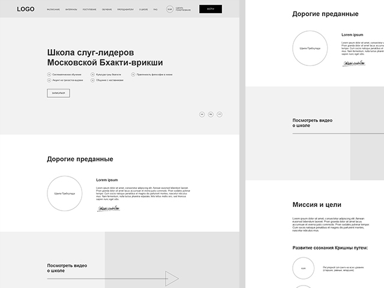Viewport: 384px width, 288px height.
Task: Click the Дорогие преданные heading on left page
Action: (x=80, y=159)
